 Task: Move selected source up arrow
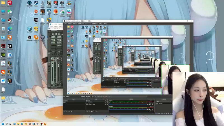click(x=94, y=111)
